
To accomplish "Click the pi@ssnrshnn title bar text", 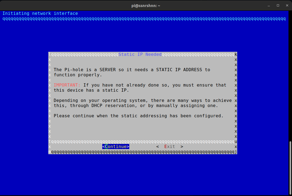I will tap(146, 5).
